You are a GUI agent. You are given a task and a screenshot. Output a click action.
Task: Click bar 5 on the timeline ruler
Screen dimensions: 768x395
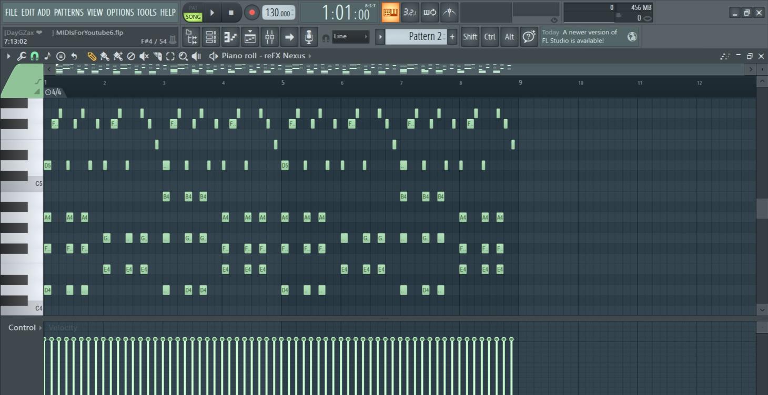(x=283, y=82)
